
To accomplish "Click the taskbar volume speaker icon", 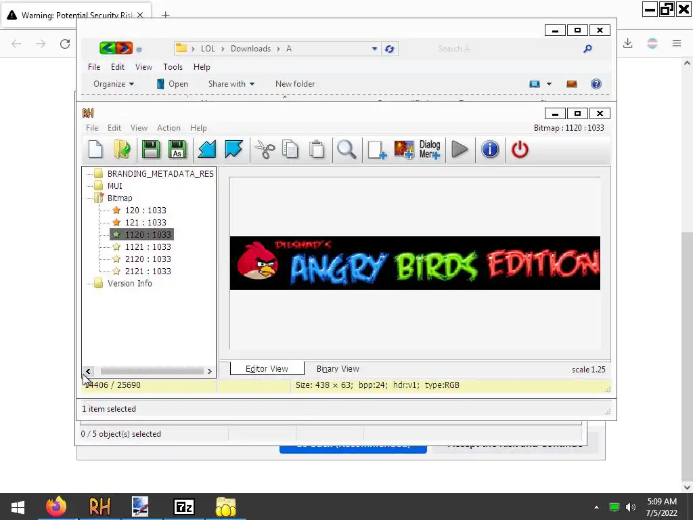I will pyautogui.click(x=631, y=506).
